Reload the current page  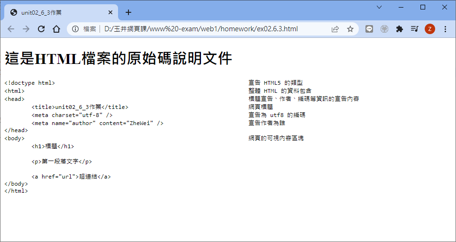41,29
